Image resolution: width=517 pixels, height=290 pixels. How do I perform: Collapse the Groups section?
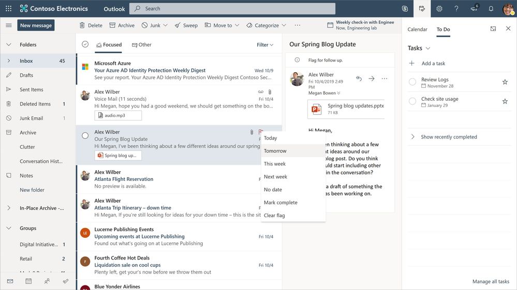click(9, 228)
